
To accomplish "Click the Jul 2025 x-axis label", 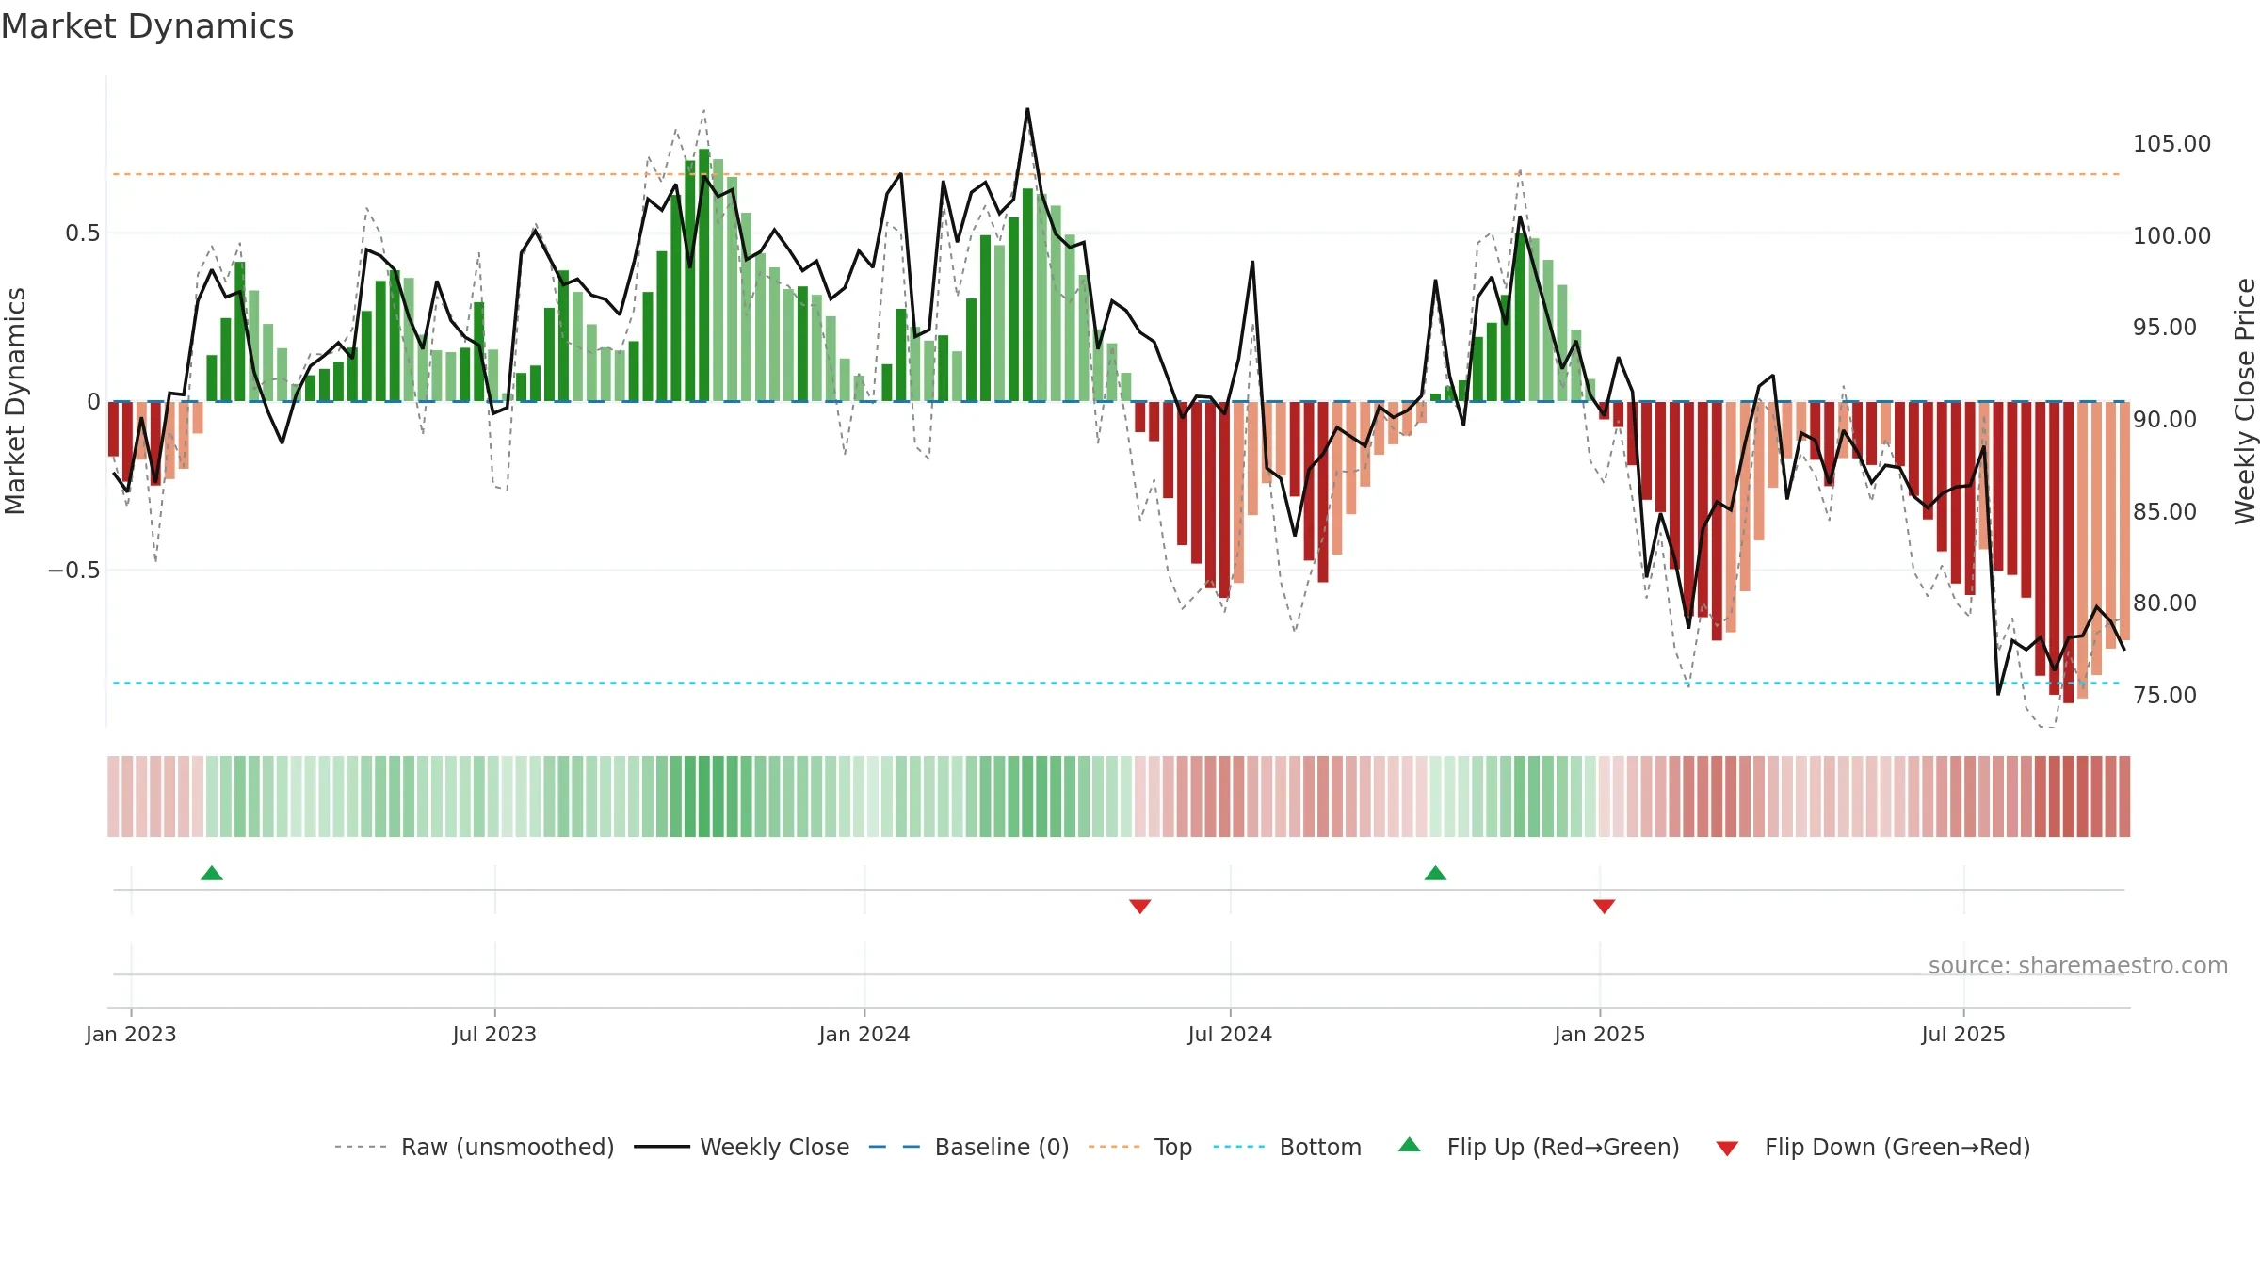I will point(1963,1034).
